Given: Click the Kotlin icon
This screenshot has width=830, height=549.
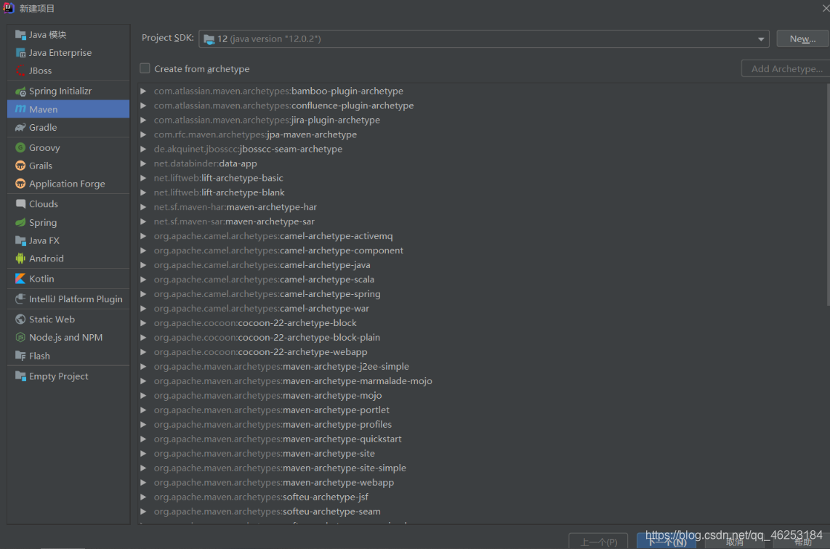Looking at the screenshot, I should [20, 279].
